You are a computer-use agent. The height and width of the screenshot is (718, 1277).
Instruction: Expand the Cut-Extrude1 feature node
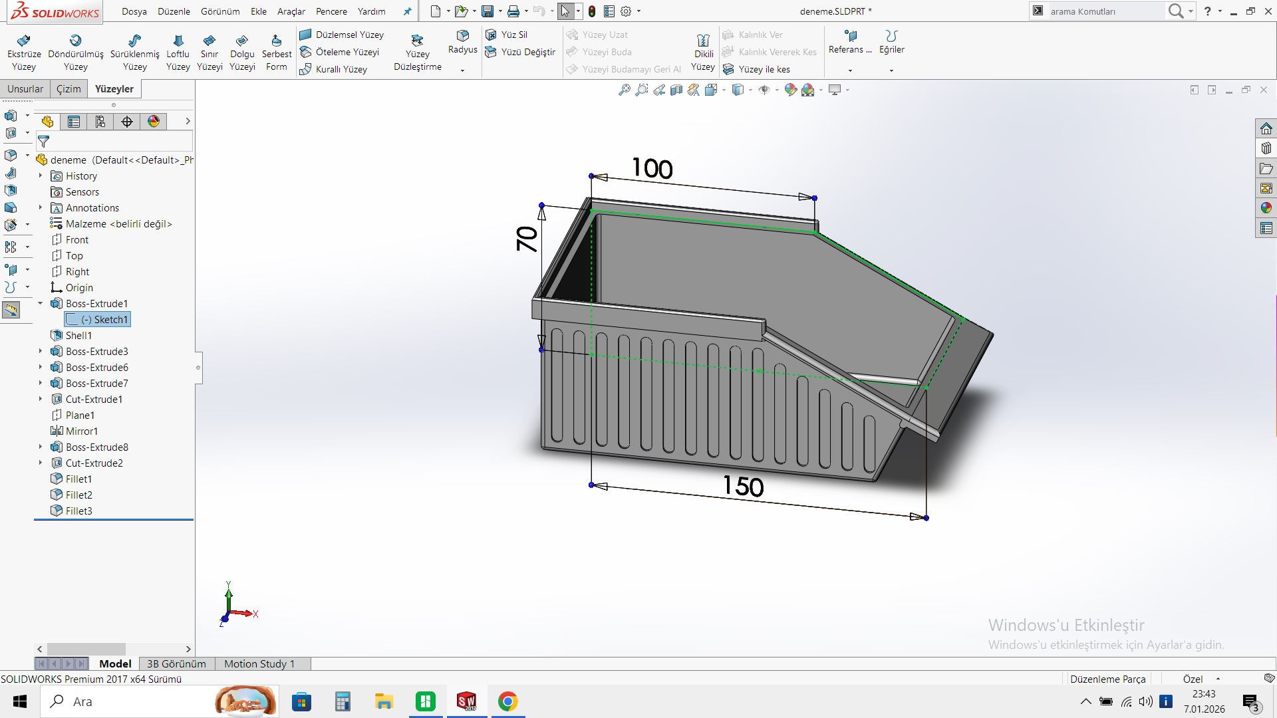[40, 400]
